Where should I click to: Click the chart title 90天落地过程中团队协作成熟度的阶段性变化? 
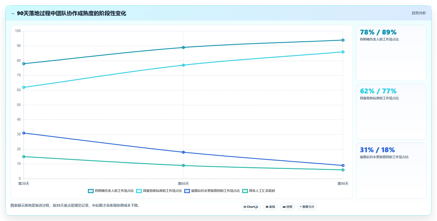click(x=71, y=13)
